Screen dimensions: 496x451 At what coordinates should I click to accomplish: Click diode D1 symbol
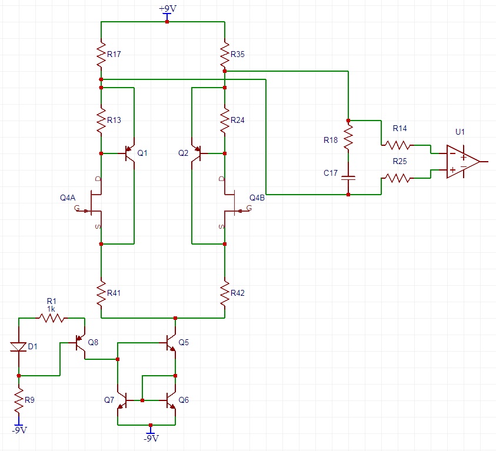click(x=19, y=347)
